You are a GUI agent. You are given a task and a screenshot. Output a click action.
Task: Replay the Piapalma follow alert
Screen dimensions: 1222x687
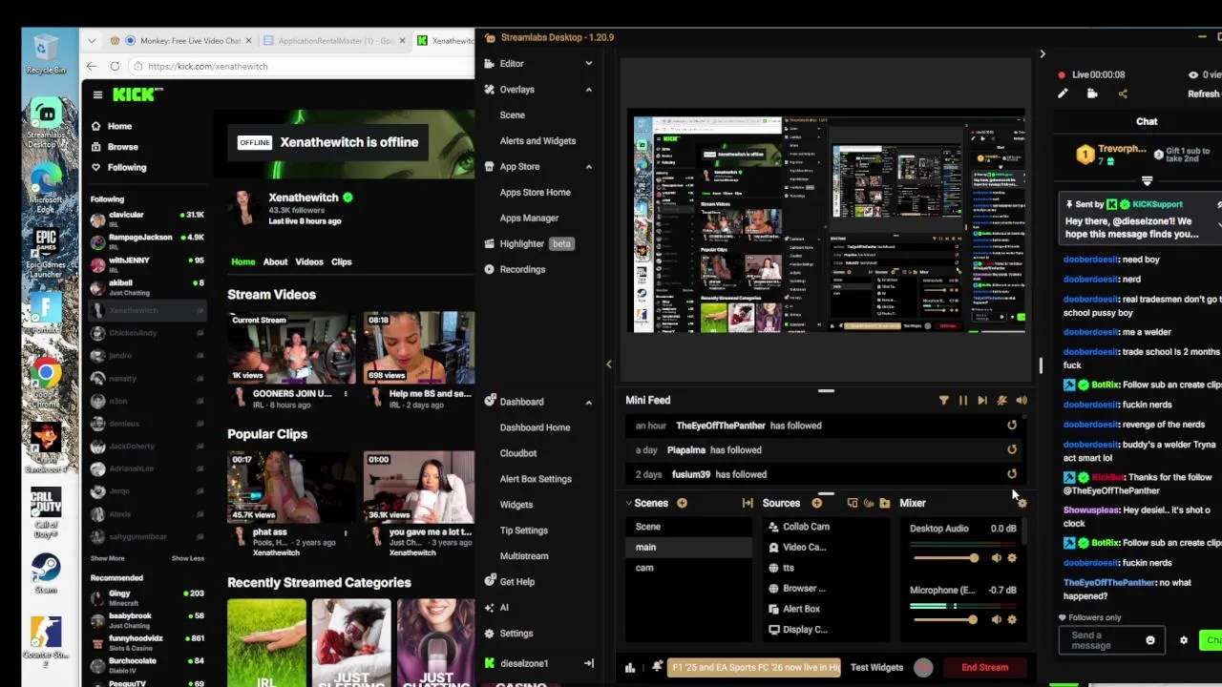point(1012,449)
